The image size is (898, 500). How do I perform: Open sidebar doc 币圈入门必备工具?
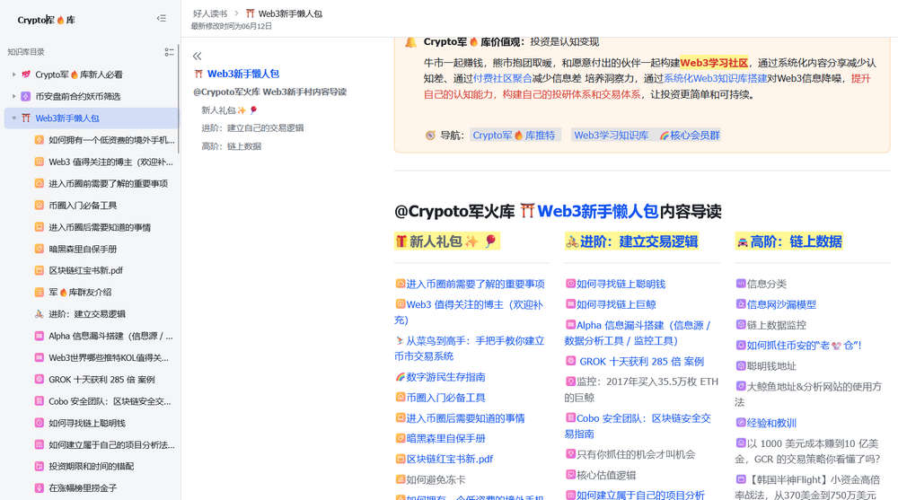tap(83, 205)
